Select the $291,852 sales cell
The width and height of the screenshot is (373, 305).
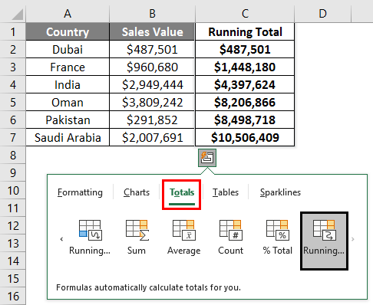[152, 120]
